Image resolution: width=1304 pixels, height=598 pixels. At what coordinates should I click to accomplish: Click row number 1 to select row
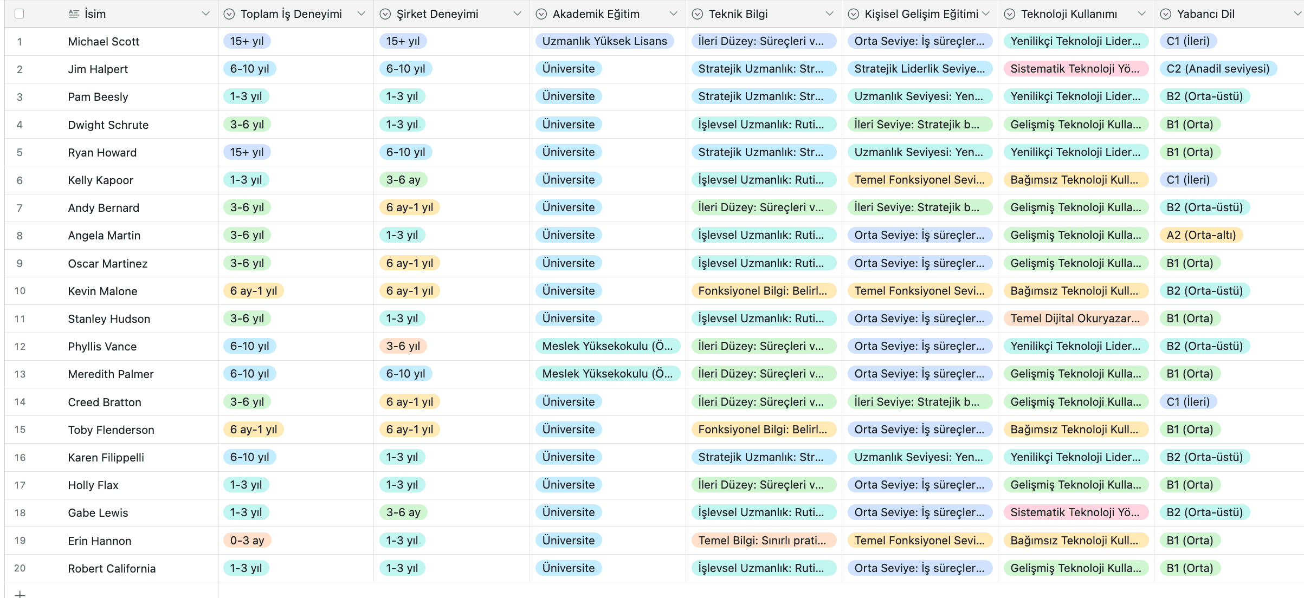pyautogui.click(x=20, y=42)
